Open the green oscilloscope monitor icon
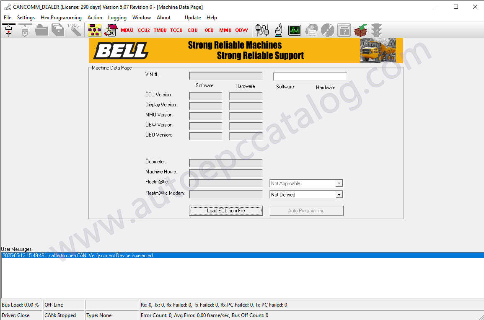Image resolution: width=484 pixels, height=320 pixels. tap(295, 30)
